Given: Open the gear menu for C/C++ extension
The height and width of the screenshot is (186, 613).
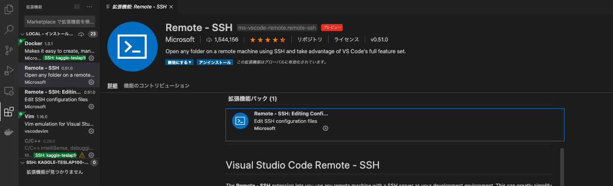Looking at the screenshot, I should click(x=91, y=155).
